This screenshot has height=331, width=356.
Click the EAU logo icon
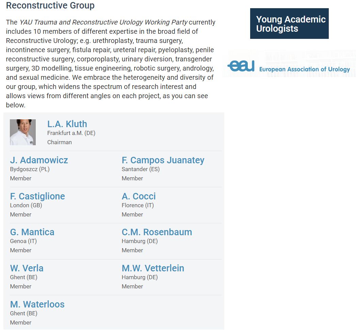pyautogui.click(x=241, y=66)
